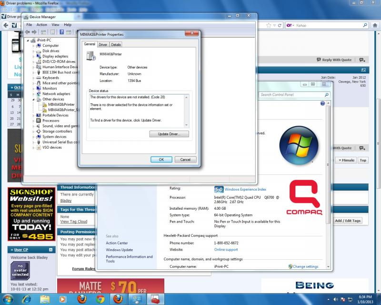Open the Action menu in Device Manager
381x305 pixels.
[x=41, y=25]
